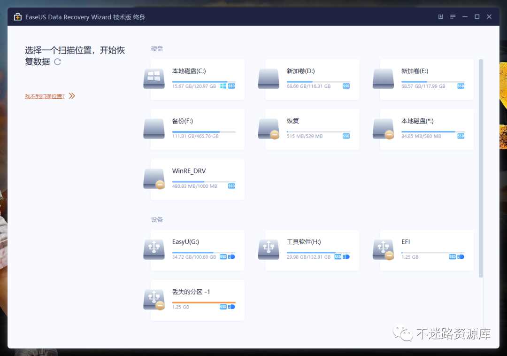507x356 pixels.
Task: Click the 本地磁盘(*:) partition icon
Action: coord(383,129)
